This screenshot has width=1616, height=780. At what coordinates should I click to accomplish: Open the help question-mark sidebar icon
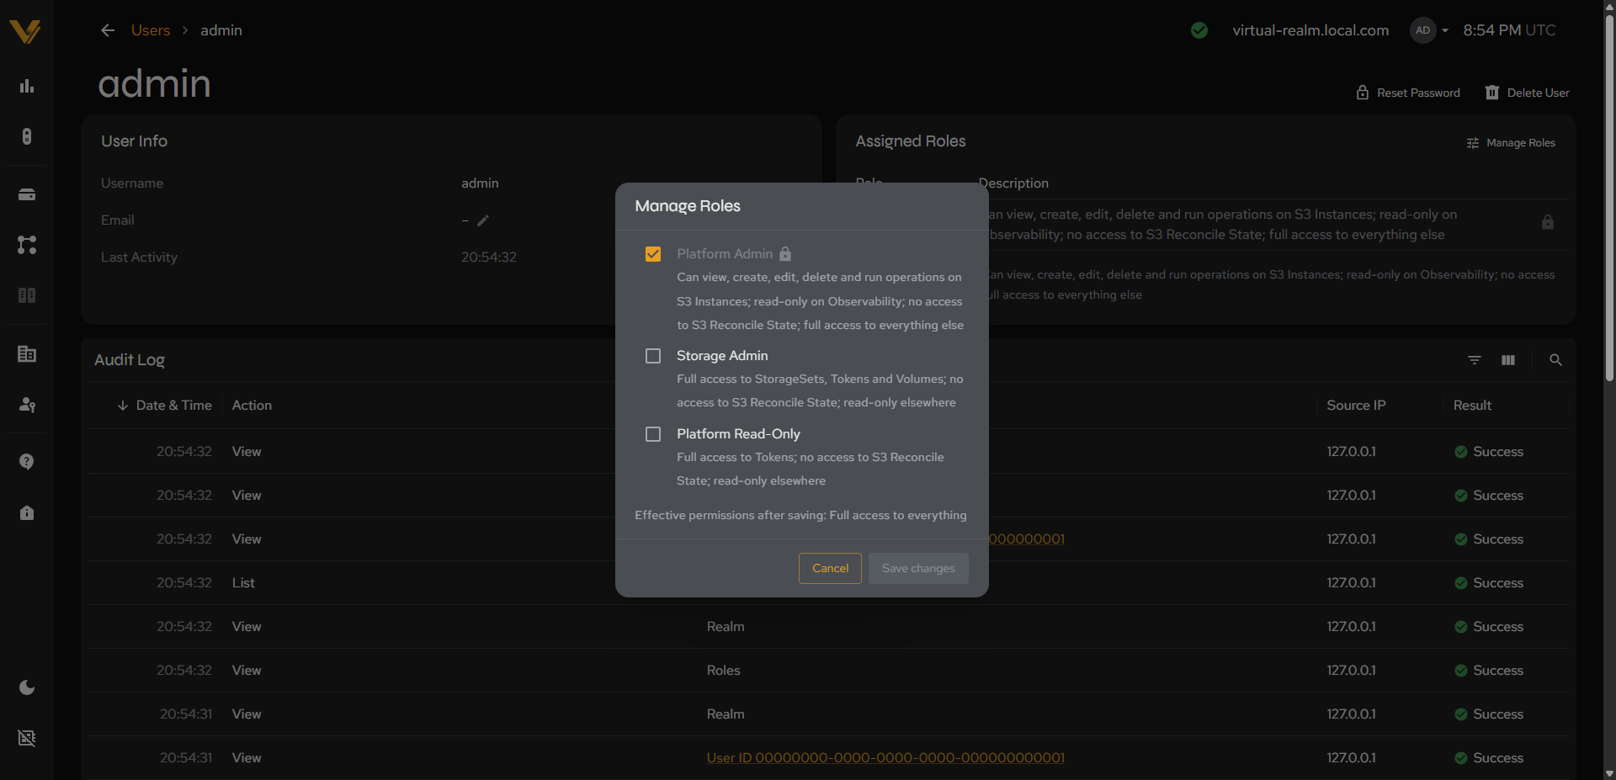click(x=27, y=462)
